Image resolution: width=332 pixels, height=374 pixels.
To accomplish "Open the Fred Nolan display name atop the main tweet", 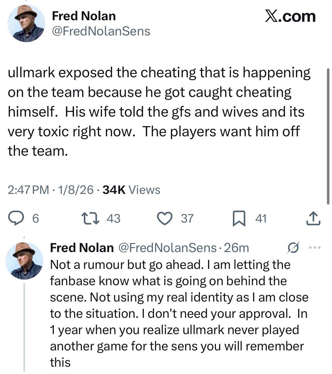I will (x=84, y=16).
